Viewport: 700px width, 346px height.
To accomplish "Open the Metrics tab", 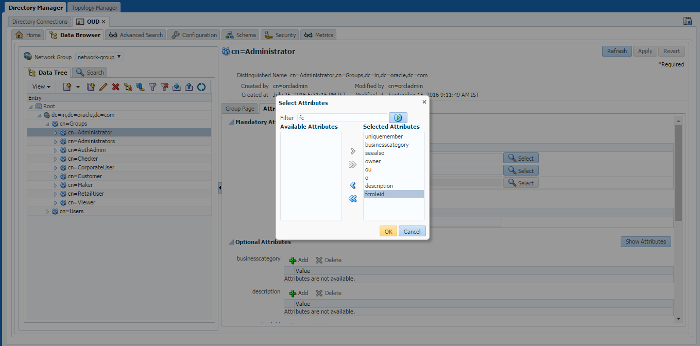I will click(319, 35).
